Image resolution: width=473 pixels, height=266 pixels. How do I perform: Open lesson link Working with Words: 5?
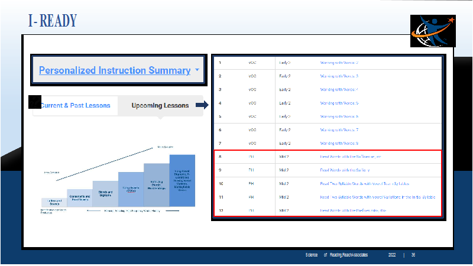[339, 103]
